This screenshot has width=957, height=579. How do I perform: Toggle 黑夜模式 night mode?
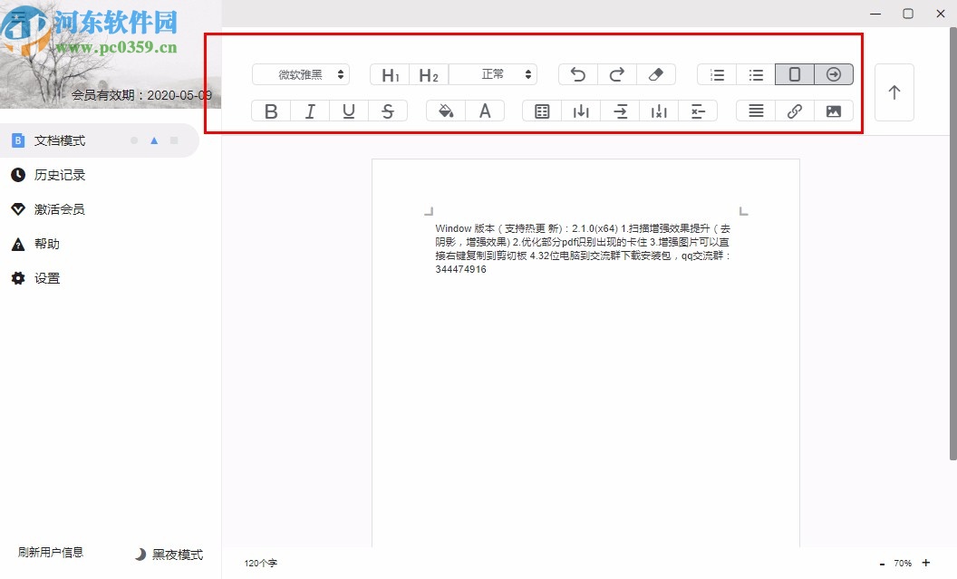click(169, 554)
